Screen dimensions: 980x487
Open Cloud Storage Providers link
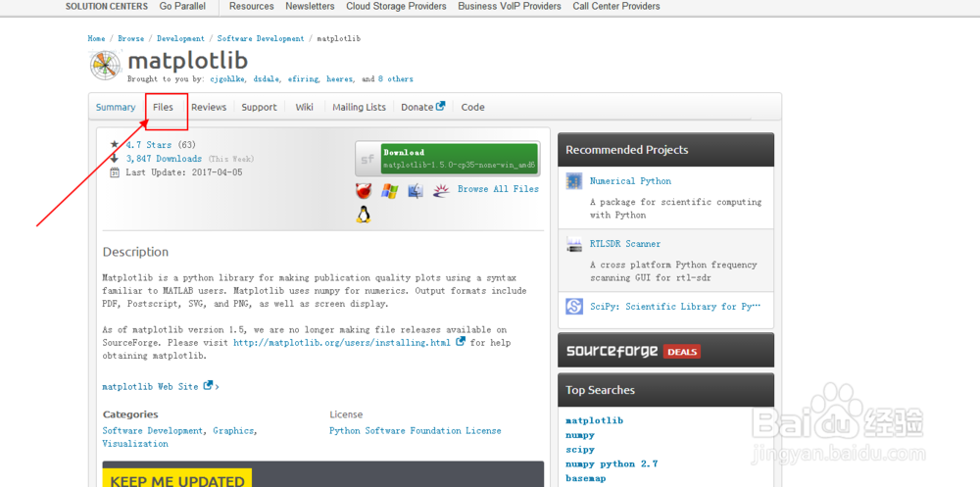pos(396,6)
